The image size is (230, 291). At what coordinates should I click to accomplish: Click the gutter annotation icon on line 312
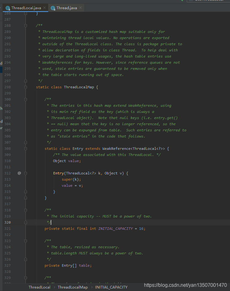tap(19, 173)
